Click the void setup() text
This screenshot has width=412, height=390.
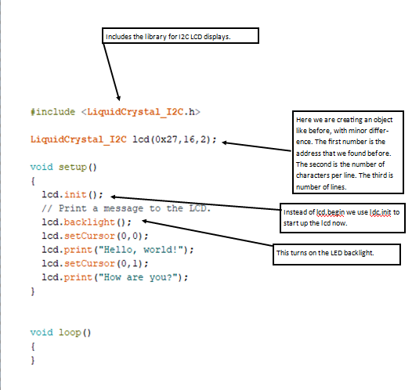[x=63, y=167]
